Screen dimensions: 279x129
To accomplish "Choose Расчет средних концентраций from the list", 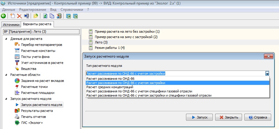I will 110,87.
